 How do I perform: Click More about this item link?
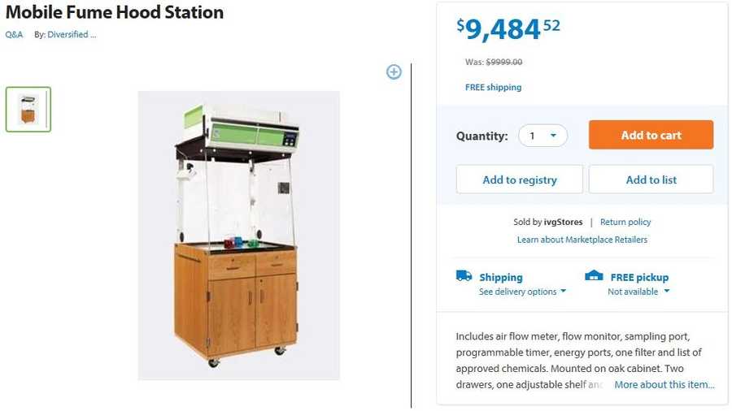[664, 385]
